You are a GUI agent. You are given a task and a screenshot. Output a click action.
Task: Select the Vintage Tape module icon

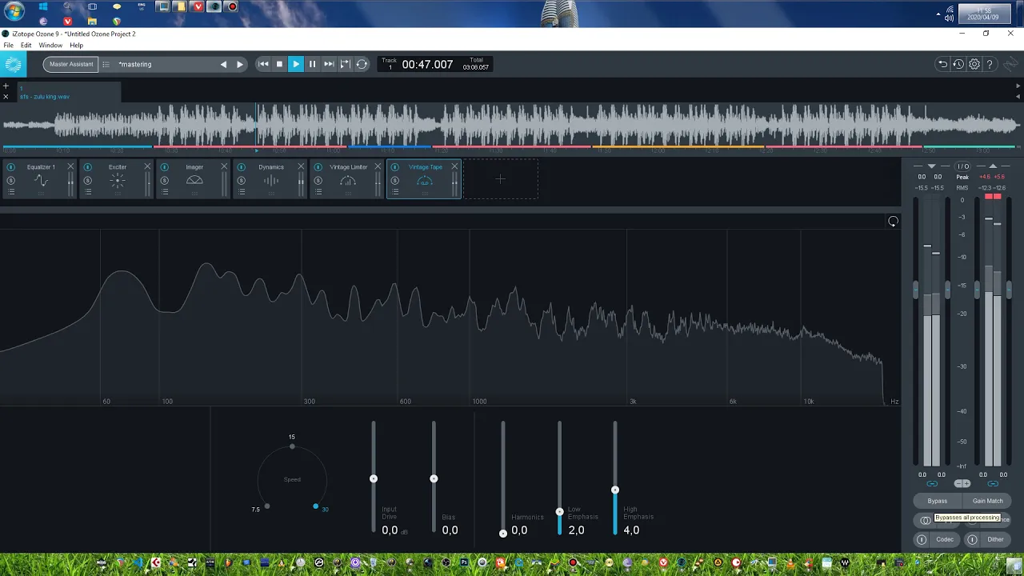pos(425,182)
